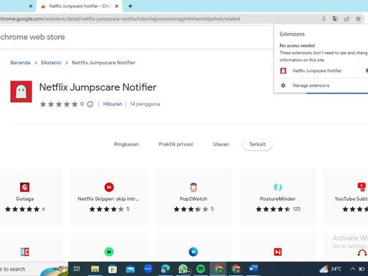The width and height of the screenshot is (368, 276).
Task: Click the Netflix Skipper: skip intr... title
Action: (108, 199)
